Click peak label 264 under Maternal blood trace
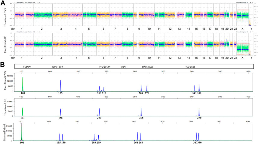Image resolution: width=258 pixels, height=144 pixels. (136, 142)
